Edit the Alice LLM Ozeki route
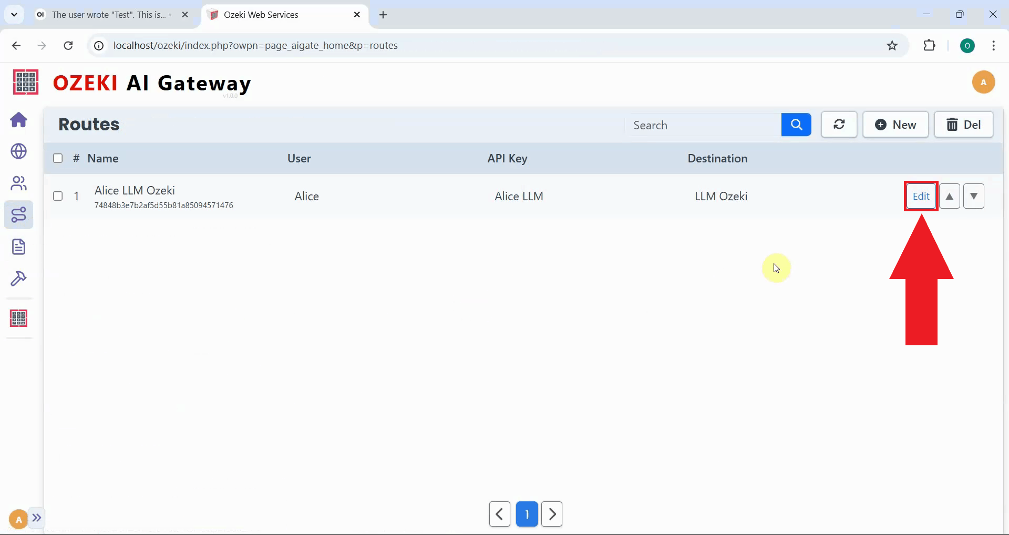Screen dimensions: 1009x535 [x=921, y=196]
